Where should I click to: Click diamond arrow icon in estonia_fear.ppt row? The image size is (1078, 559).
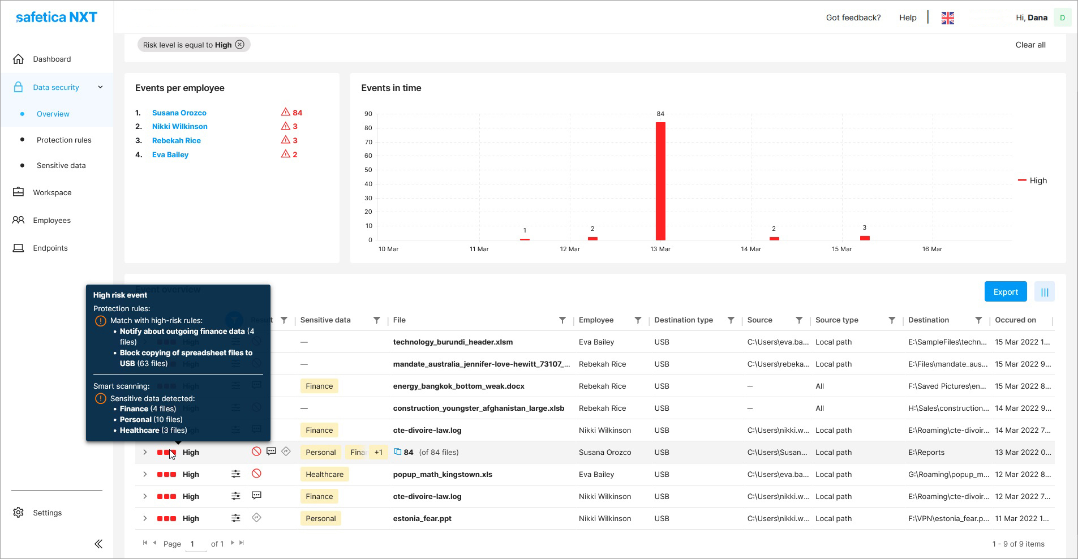pyautogui.click(x=256, y=518)
